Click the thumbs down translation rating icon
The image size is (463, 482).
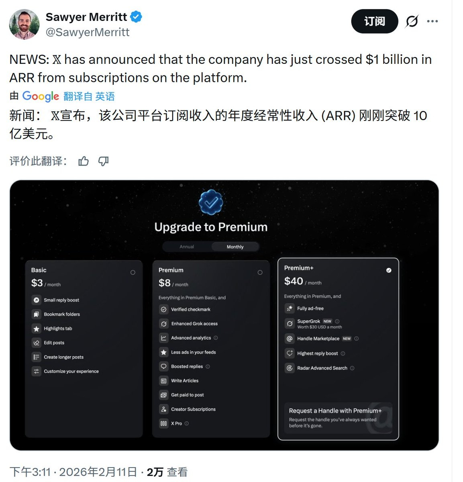104,161
